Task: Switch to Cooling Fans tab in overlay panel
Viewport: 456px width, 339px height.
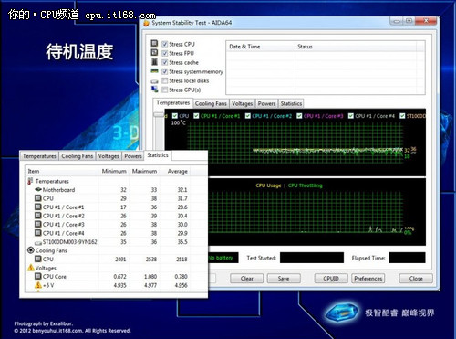Action: 78,156
